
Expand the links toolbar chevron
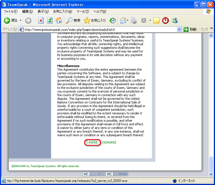coord(212,28)
